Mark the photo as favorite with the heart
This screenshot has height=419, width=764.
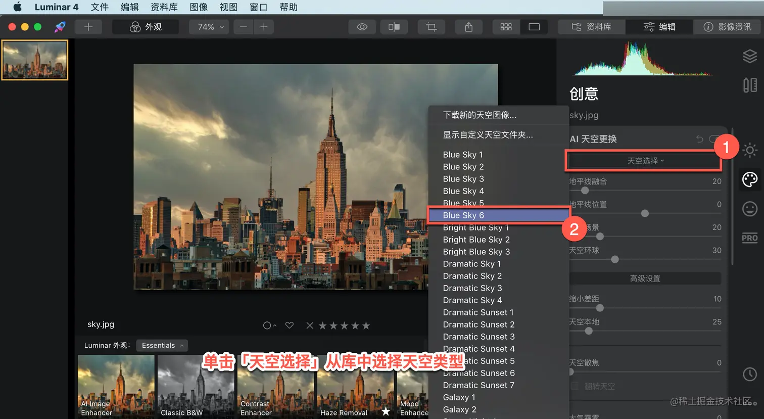pyautogui.click(x=290, y=325)
